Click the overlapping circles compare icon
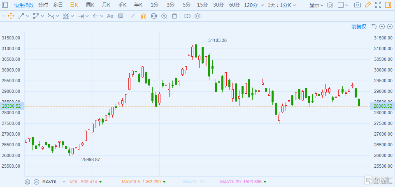Image resolution: width=395 pixels, height=187 pixels. [x=187, y=16]
